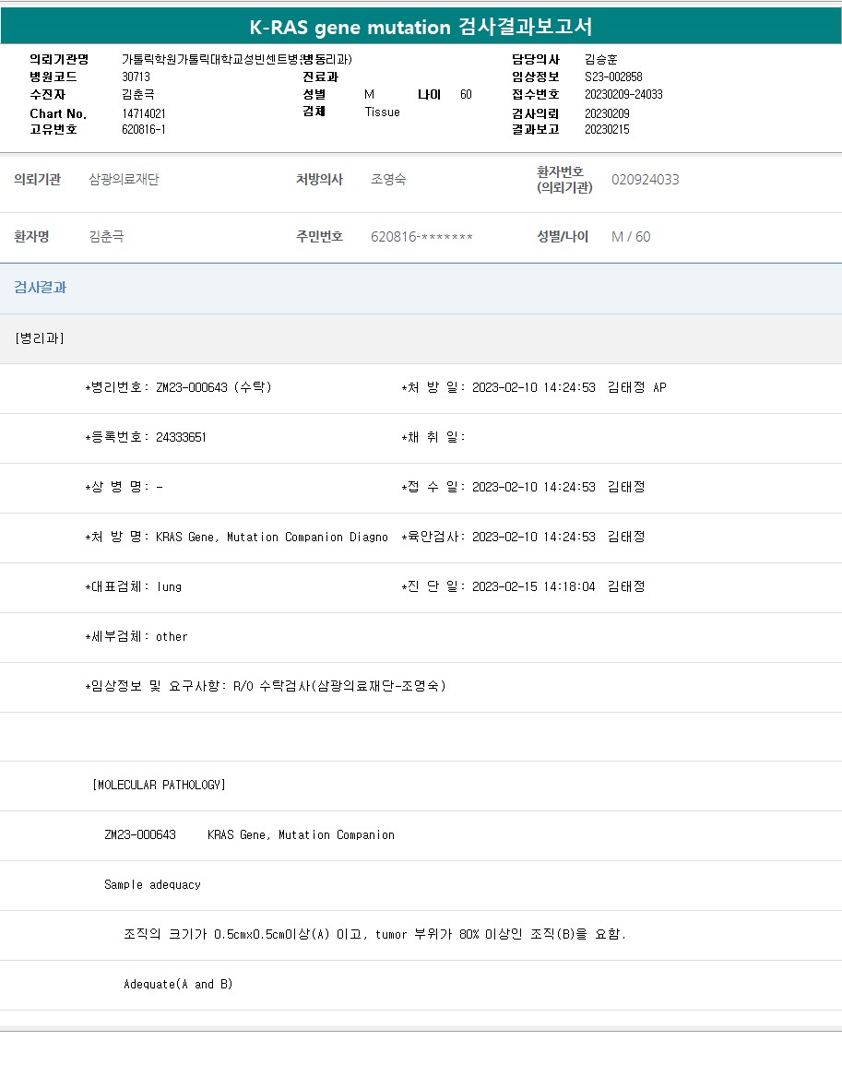842x1076 pixels.
Task: Click the receipt number 20230209-24033
Action: point(623,94)
